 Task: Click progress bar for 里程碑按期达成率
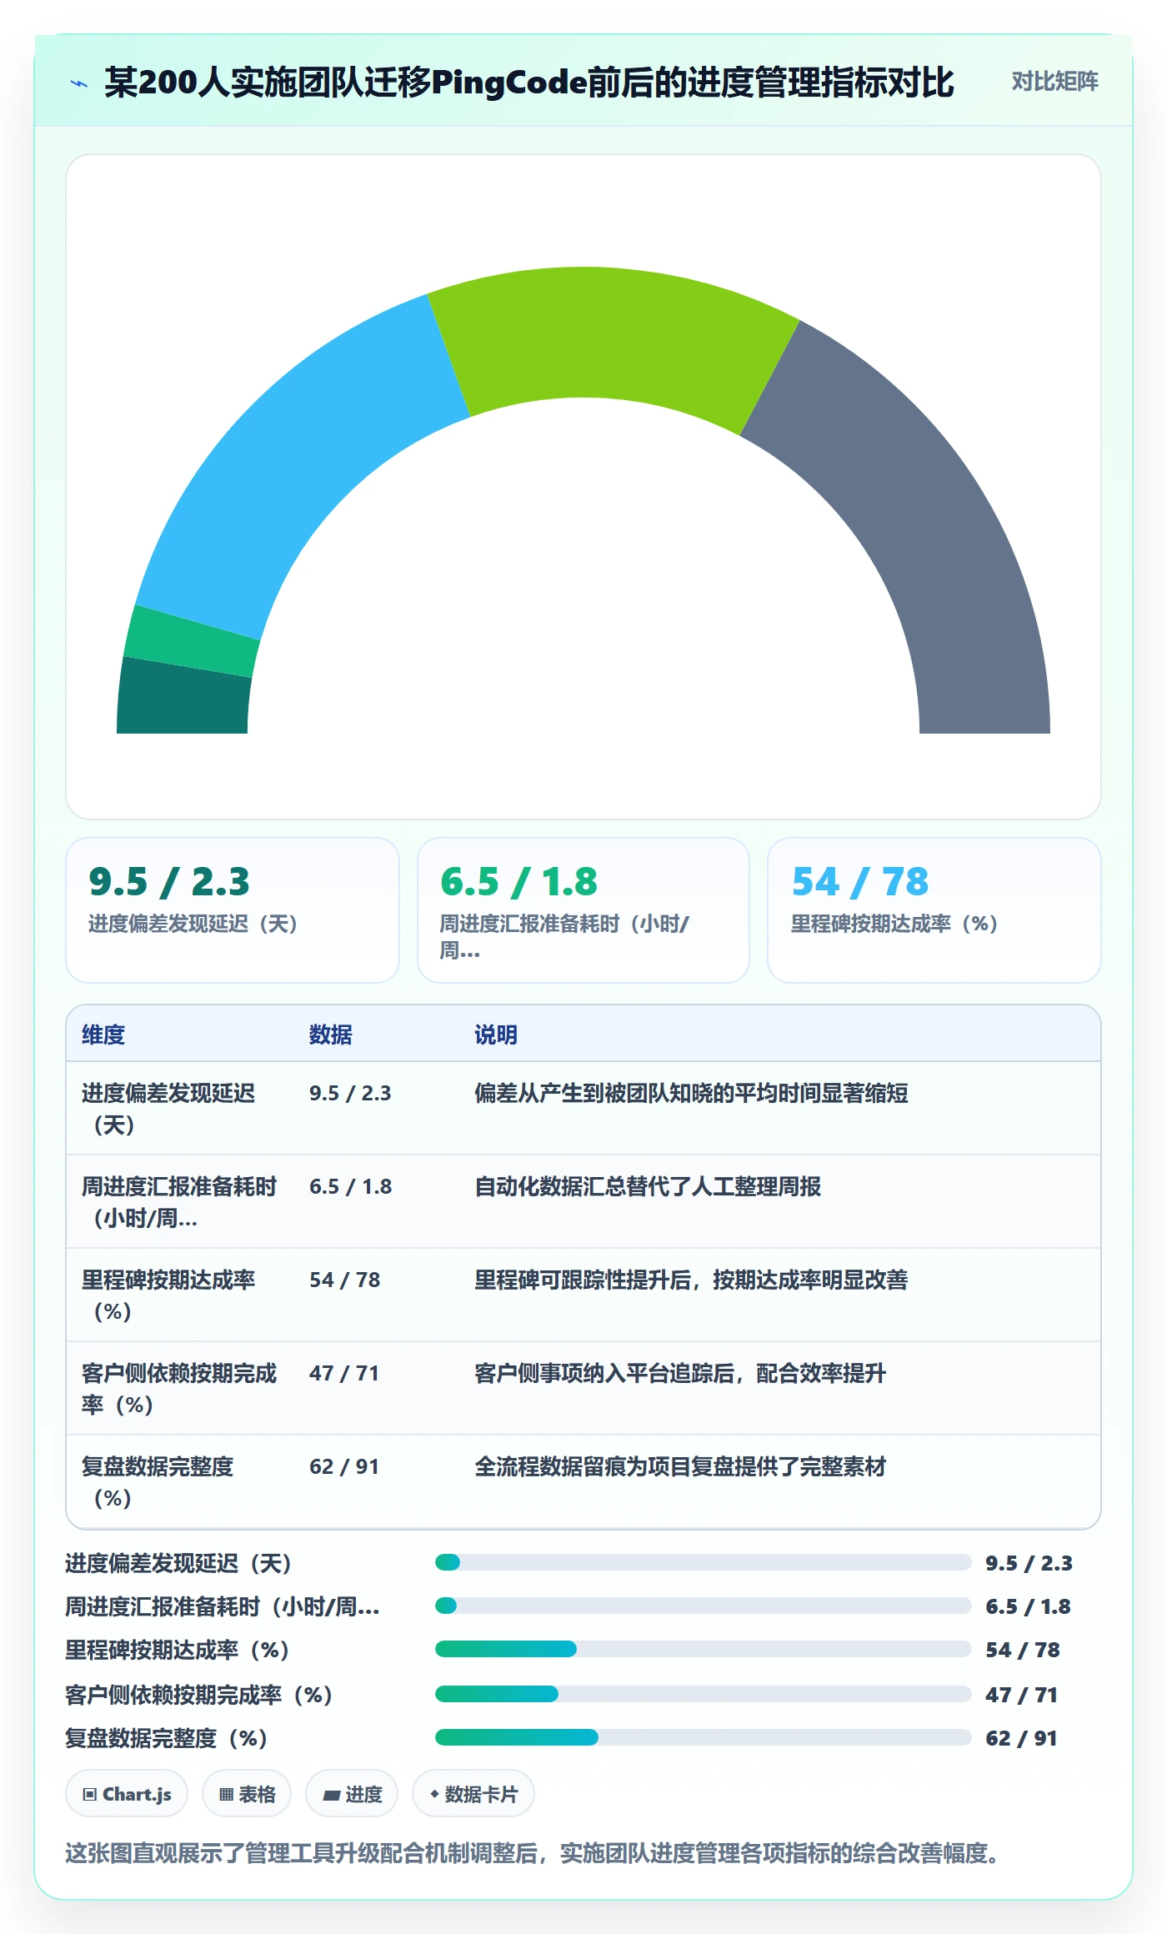pyautogui.click(x=704, y=1649)
